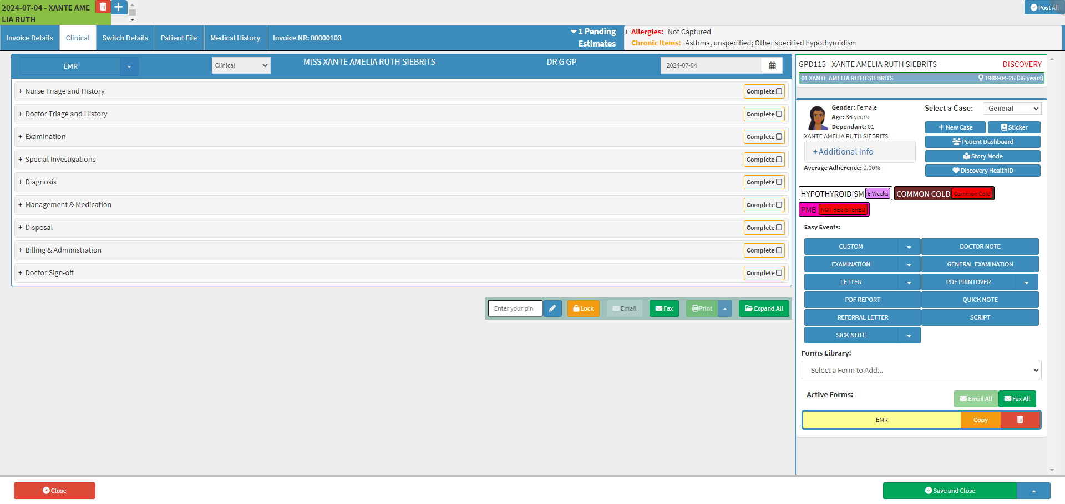This screenshot has width=1065, height=504.
Task: Mark Diagnosis section complete
Action: click(764, 182)
